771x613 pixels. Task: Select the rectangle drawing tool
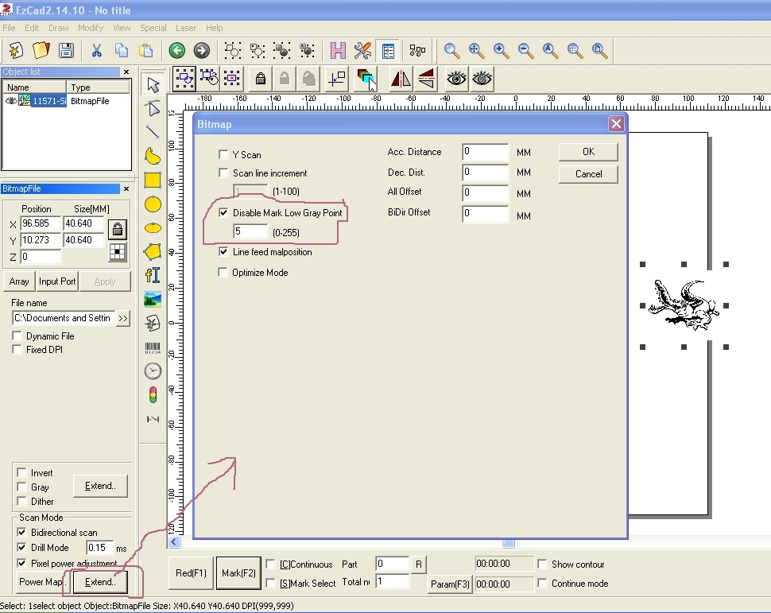tap(153, 180)
